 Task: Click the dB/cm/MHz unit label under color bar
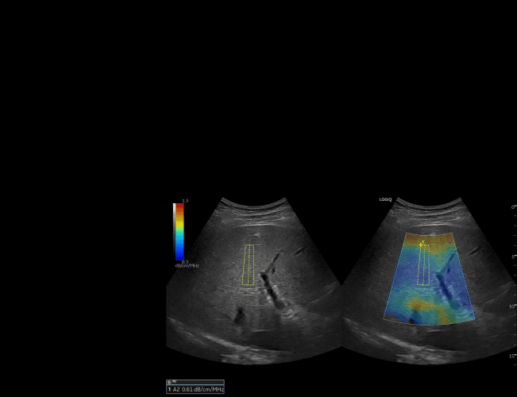[187, 265]
